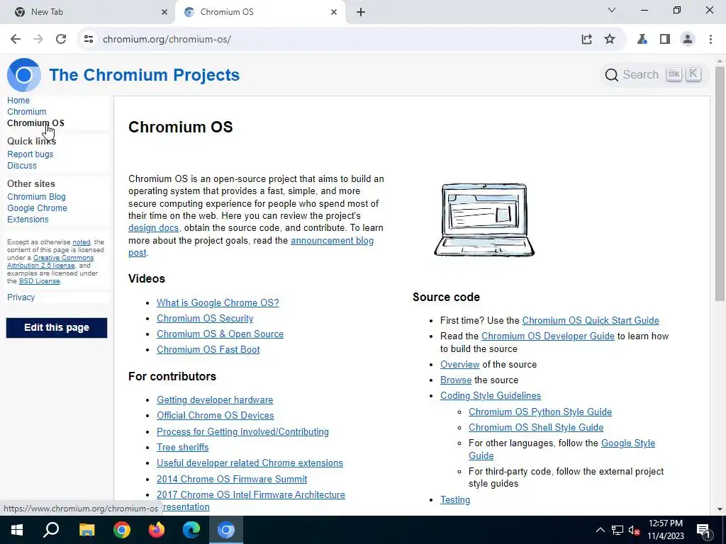This screenshot has width=726, height=544.
Task: Open File Explorer from taskbar
Action: [x=86, y=530]
